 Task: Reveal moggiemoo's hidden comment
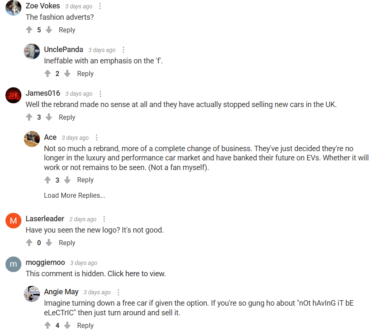tap(96, 274)
